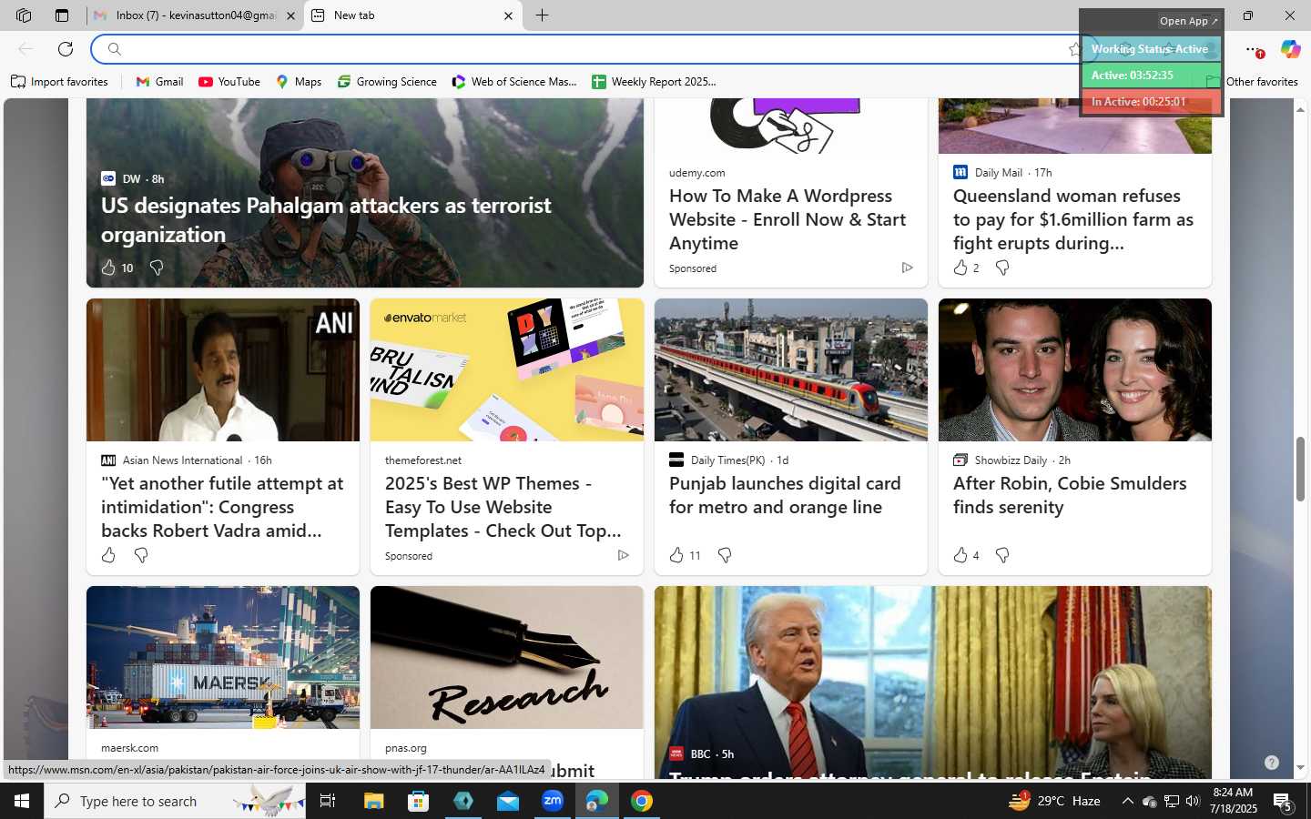Expand the Other favorites folder
The image size is (1311, 819).
coord(1253,82)
